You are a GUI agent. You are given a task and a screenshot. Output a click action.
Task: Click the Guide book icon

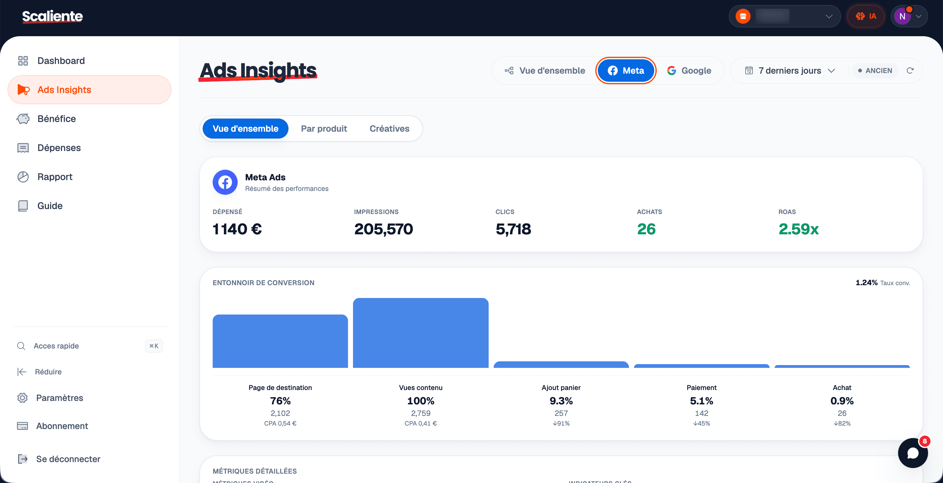(23, 206)
